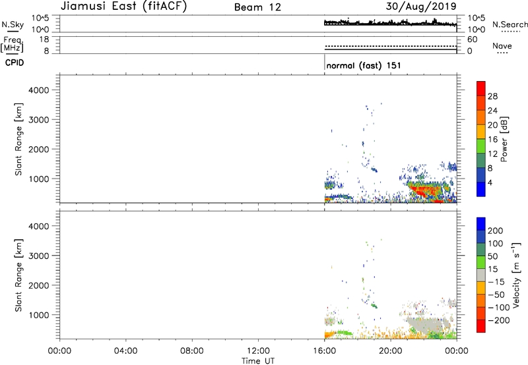Click '4000' on the power panel range axis

pyautogui.click(x=39, y=90)
